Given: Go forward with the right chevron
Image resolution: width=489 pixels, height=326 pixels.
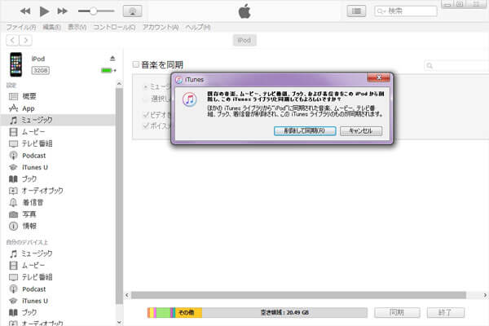Looking at the screenshot, I should tap(25, 40).
